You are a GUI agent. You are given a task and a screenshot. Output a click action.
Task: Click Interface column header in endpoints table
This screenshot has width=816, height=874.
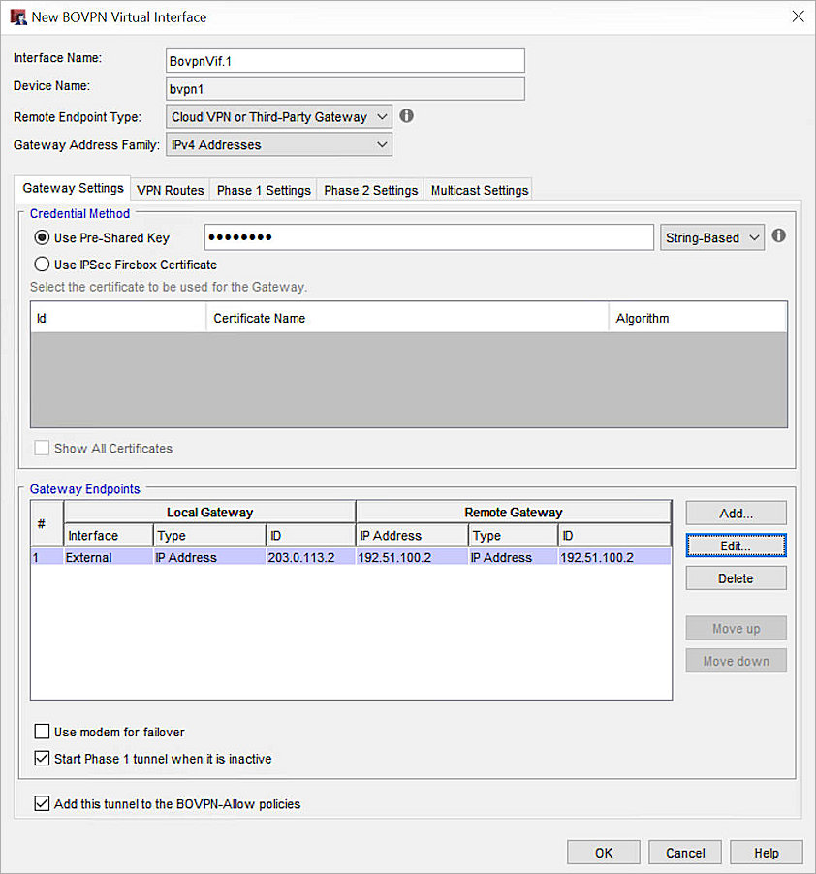click(109, 535)
